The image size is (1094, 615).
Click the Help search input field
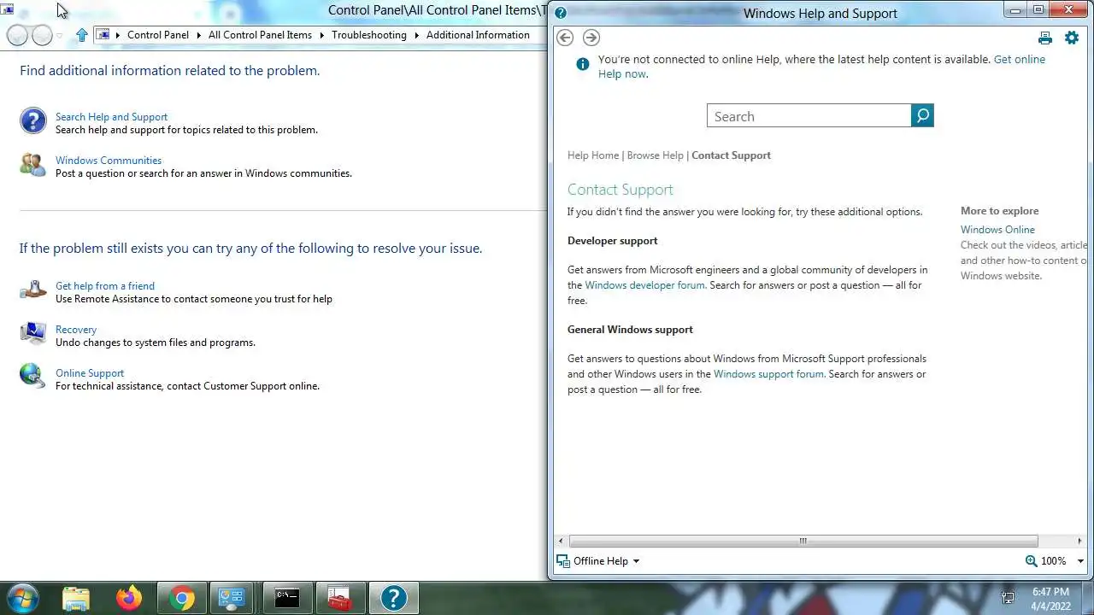click(x=809, y=116)
